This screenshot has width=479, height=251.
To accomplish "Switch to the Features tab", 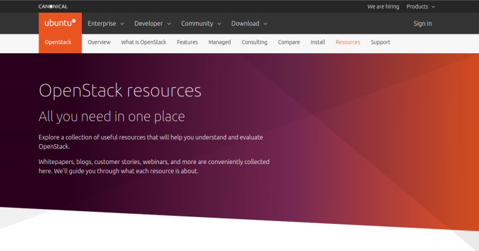I will 187,42.
